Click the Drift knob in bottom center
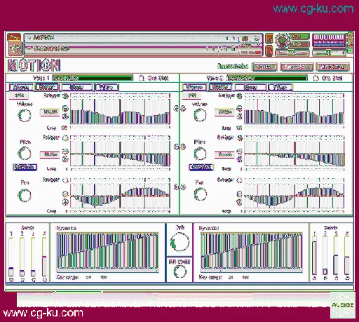This screenshot has height=322, width=359. click(x=179, y=242)
